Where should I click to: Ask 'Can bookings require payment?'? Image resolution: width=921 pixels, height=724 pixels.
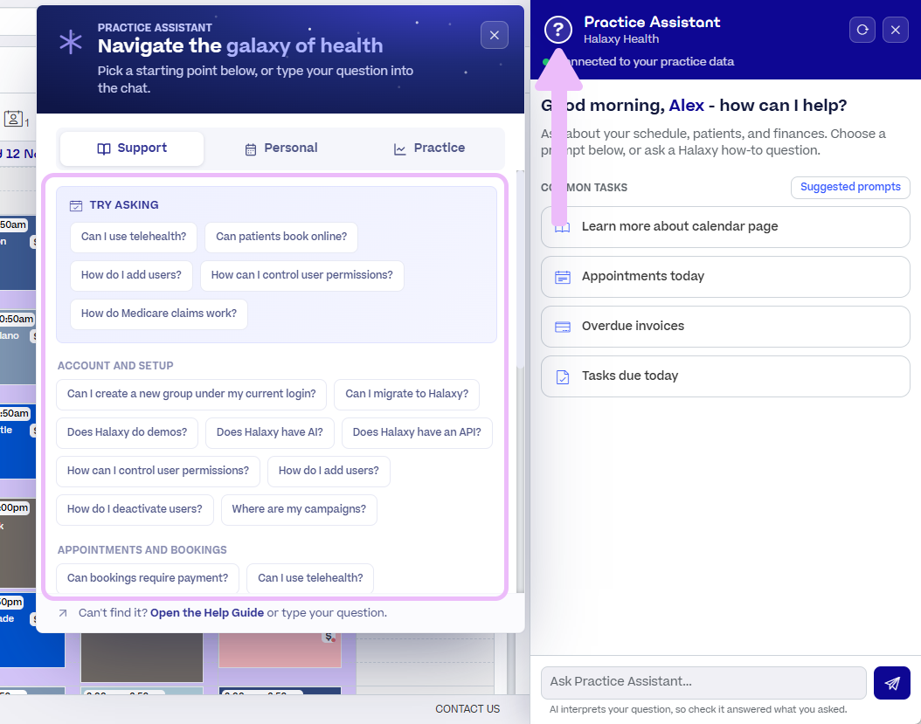tap(148, 578)
